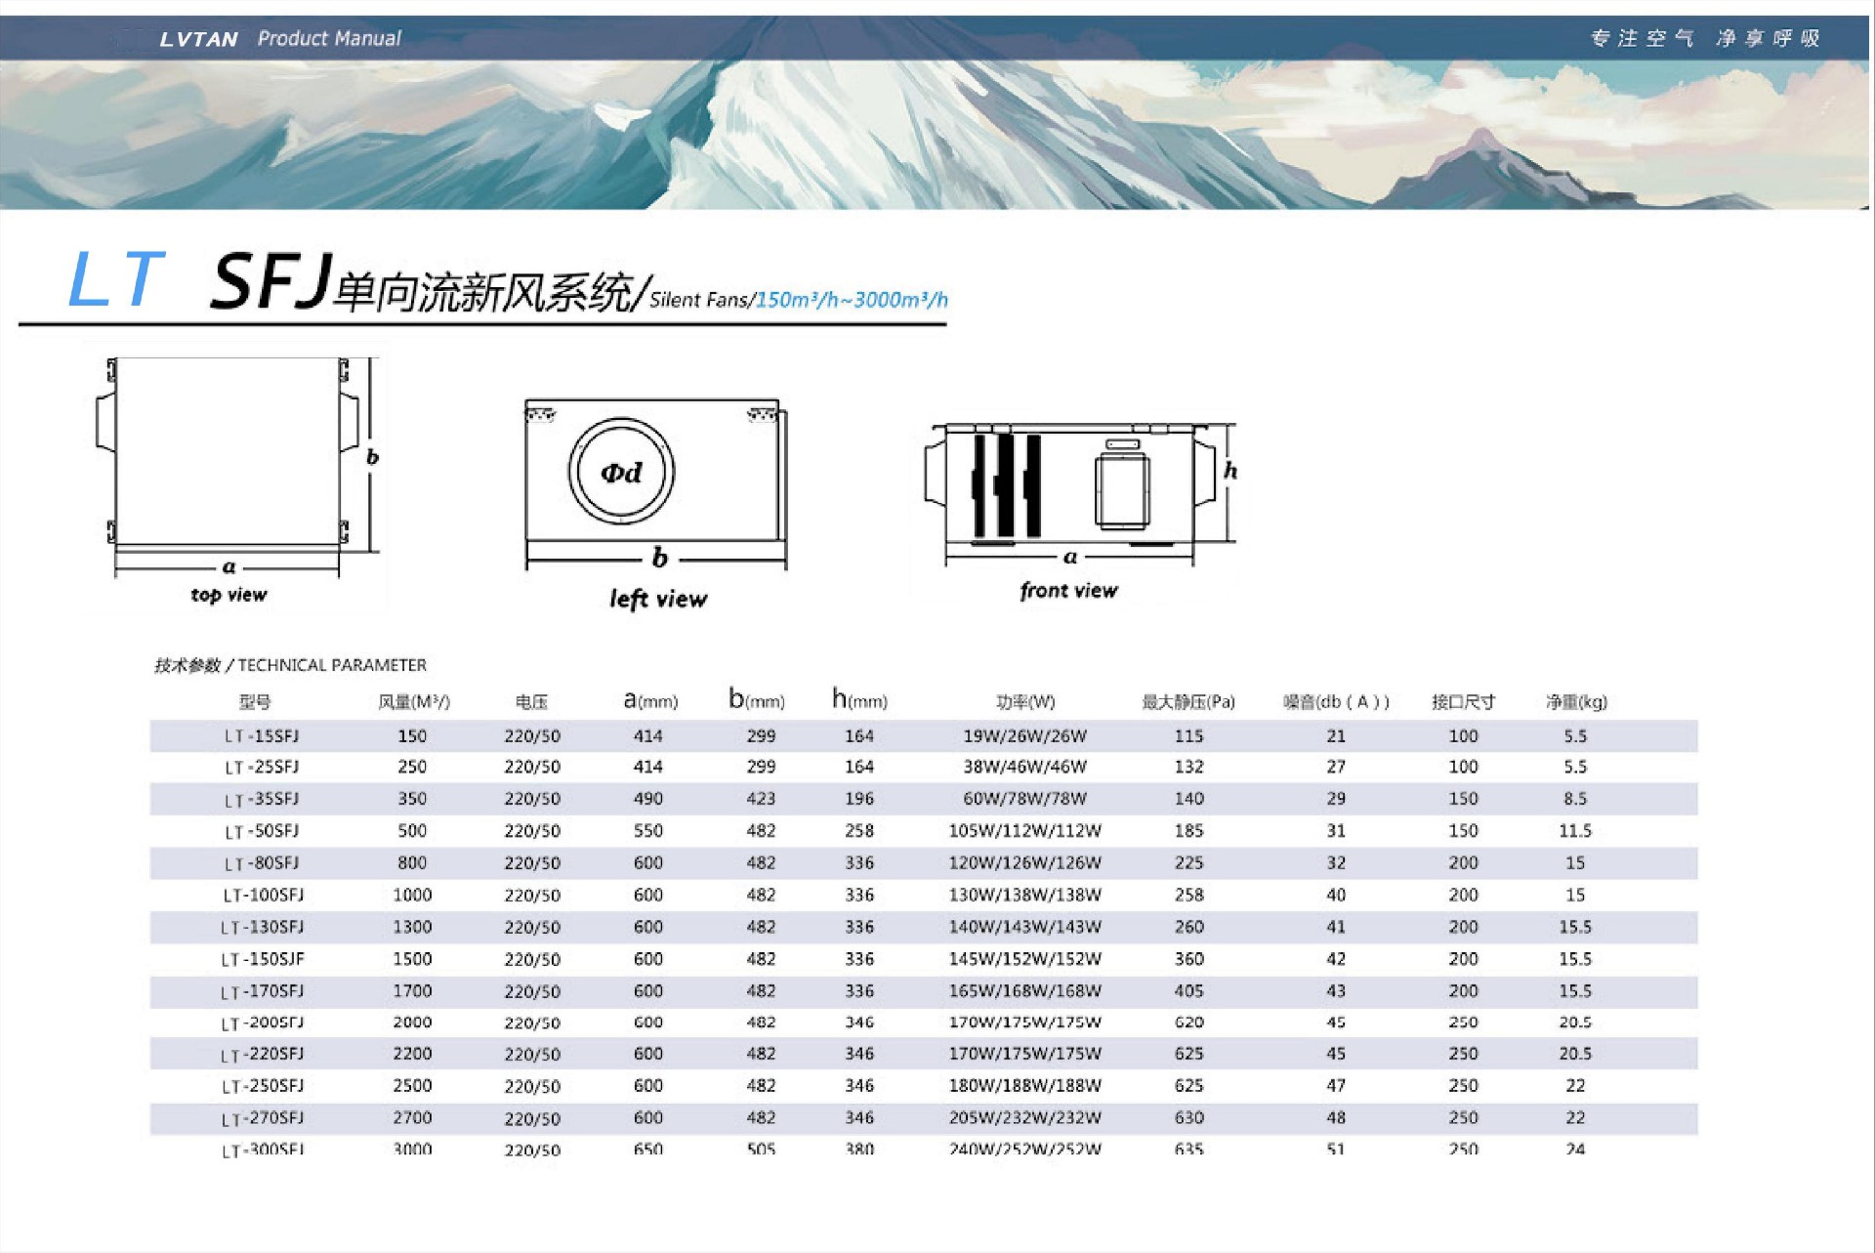Click the "145W/152W/152W" power value

pyautogui.click(x=1025, y=959)
